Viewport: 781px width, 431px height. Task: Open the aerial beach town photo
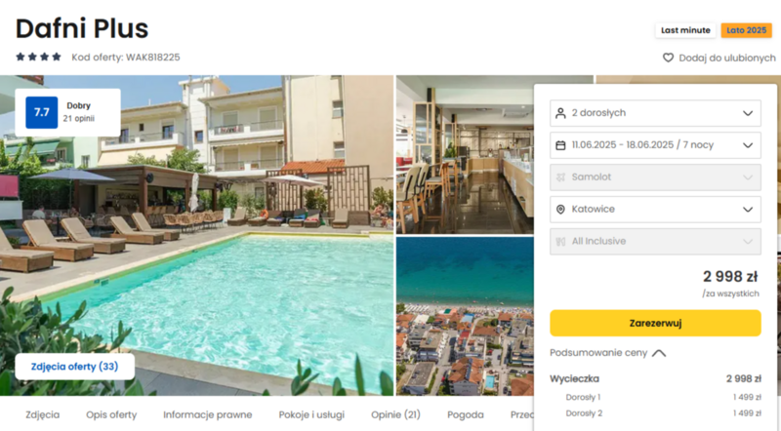pyautogui.click(x=465, y=316)
